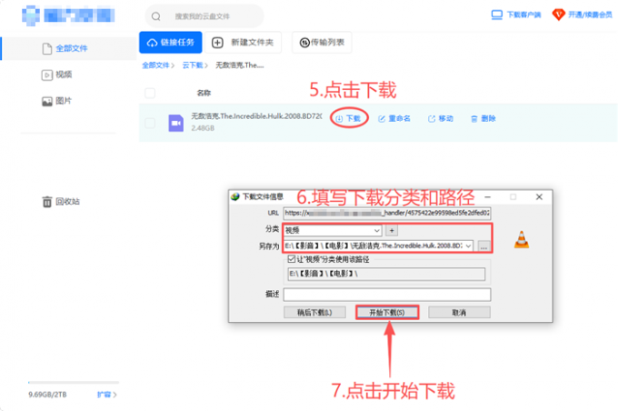This screenshot has width=618, height=411.
Task: Click the 开通/续费会员 link
Action: point(590,15)
